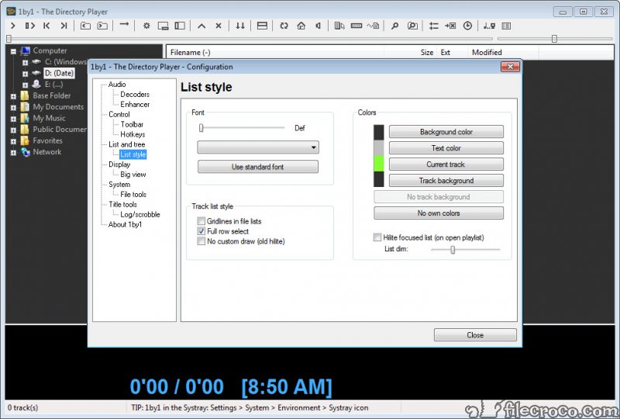Close the Configuration dialog with Close button
The height and width of the screenshot is (419, 620).
pos(475,334)
